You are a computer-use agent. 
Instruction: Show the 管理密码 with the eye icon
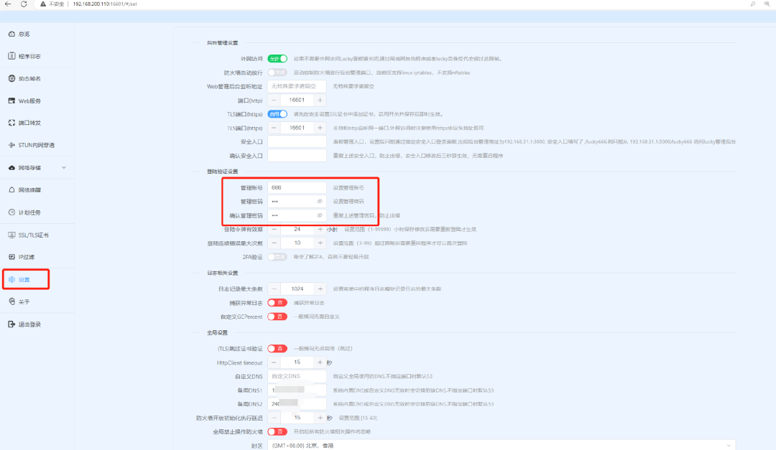point(320,201)
